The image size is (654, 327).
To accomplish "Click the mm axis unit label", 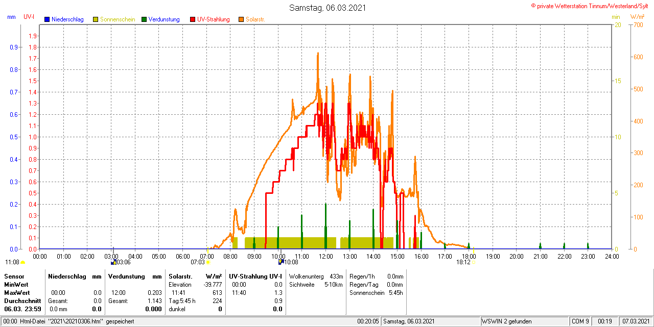I will click(x=11, y=17).
